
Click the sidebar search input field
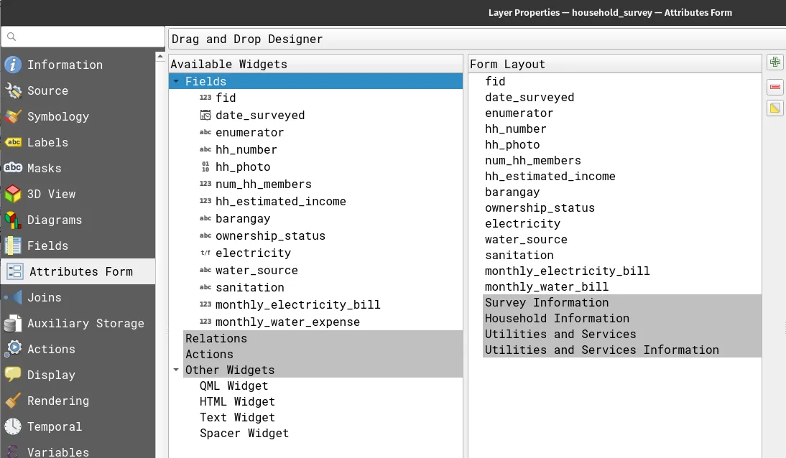[83, 37]
